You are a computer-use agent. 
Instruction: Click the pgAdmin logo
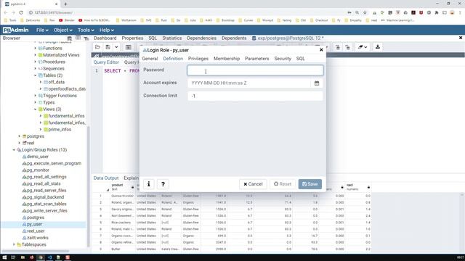tap(16, 30)
